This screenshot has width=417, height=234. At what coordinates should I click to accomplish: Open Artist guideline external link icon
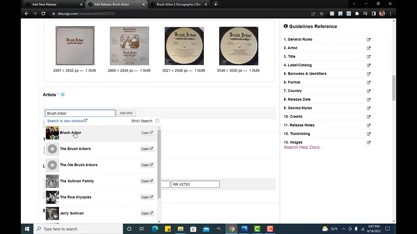tap(368, 48)
